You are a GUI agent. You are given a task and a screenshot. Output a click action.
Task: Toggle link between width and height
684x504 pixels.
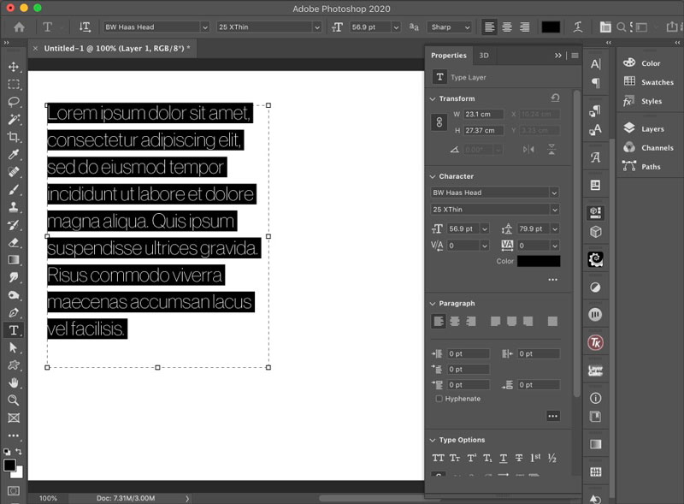(441, 122)
